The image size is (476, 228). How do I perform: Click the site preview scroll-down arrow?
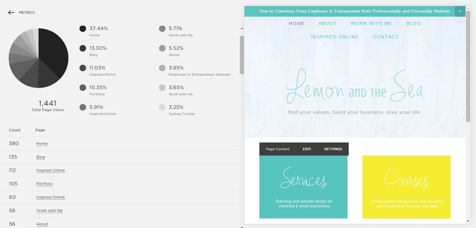point(468,221)
